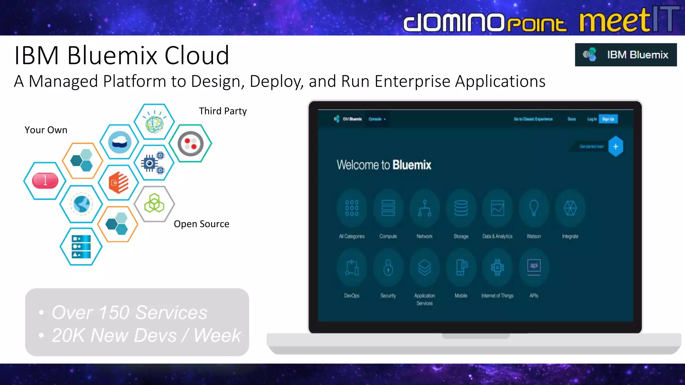The width and height of the screenshot is (685, 385).
Task: Open the Security lock icon
Action: pyautogui.click(x=388, y=267)
